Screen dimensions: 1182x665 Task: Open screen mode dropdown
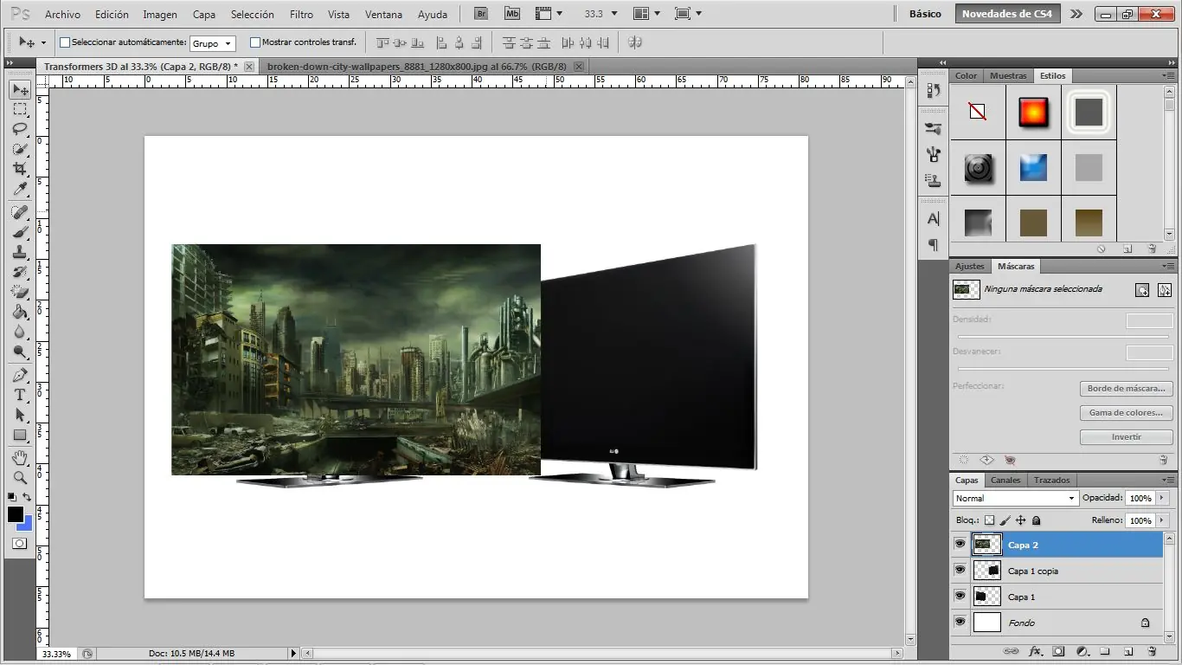(688, 14)
